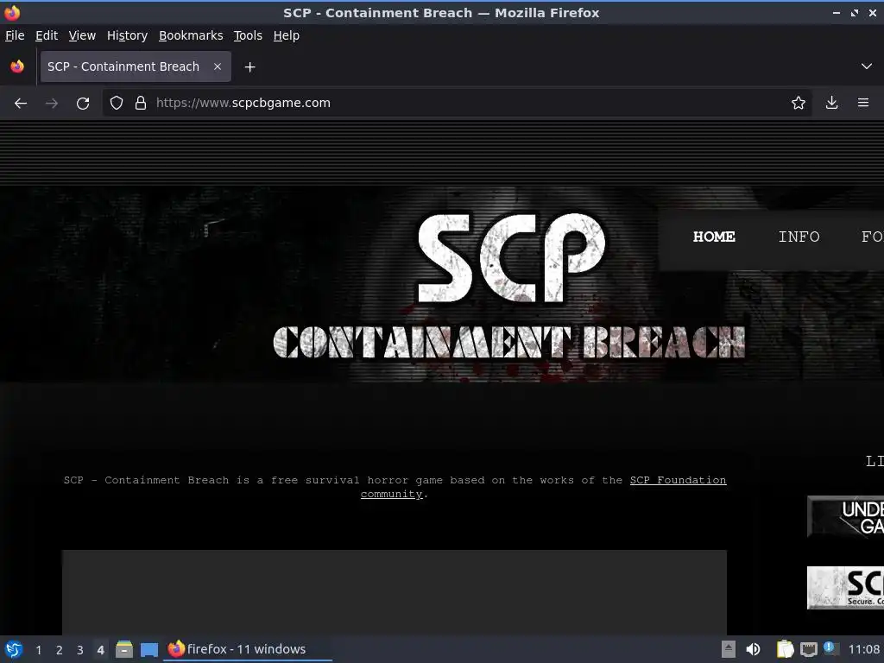Viewport: 884px width, 663px height.
Task: Reload the current page
Action: pos(83,104)
